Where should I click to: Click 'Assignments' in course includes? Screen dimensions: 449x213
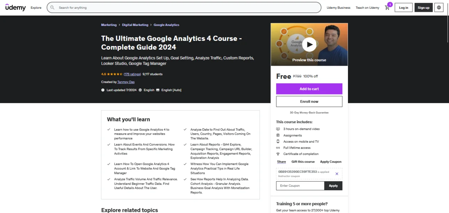293,135
